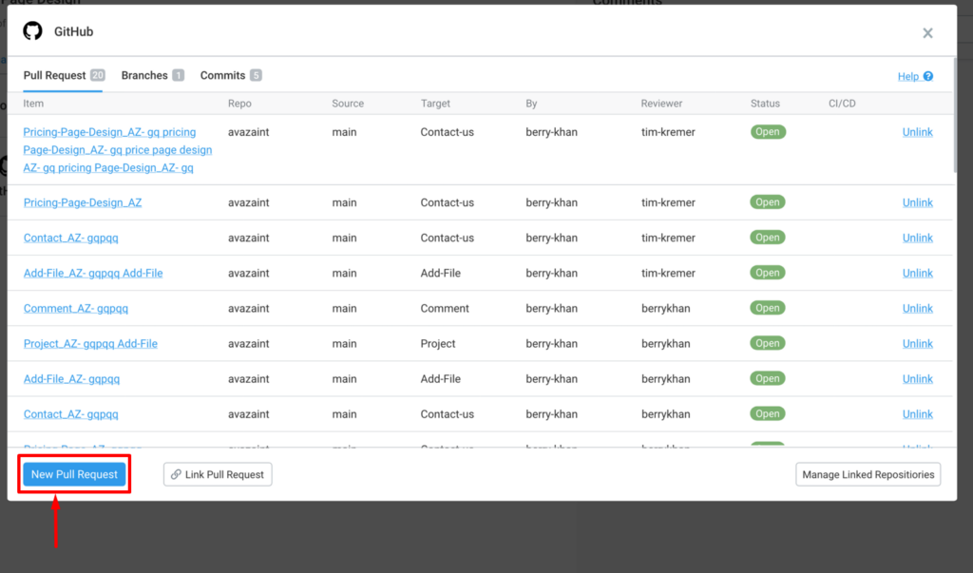Click the 'Repo' column header
The image size is (973, 573).
coord(239,104)
